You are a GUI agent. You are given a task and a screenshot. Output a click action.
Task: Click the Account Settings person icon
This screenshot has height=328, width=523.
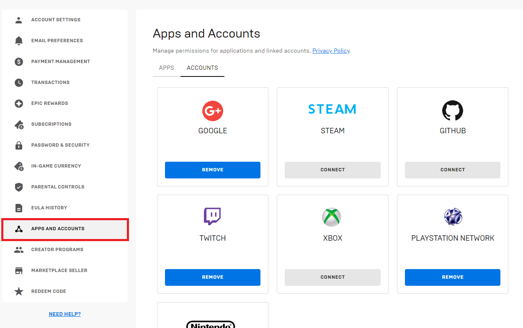coord(19,20)
